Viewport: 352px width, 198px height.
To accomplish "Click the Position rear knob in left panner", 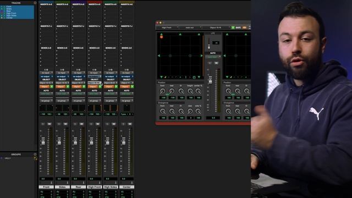I will click(172, 91).
